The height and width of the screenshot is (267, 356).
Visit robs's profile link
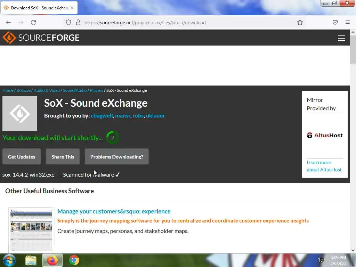[x=138, y=115]
